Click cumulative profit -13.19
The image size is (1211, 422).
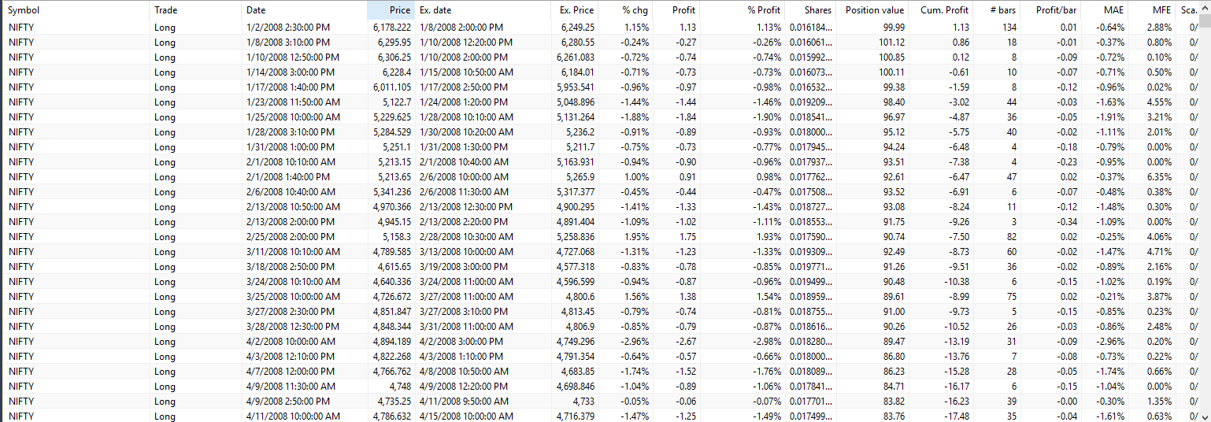pos(956,342)
